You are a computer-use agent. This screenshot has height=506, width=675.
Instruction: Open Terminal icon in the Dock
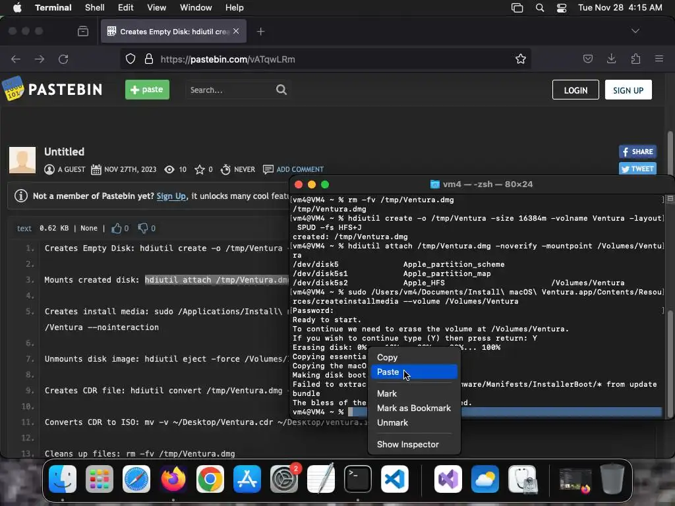pyautogui.click(x=358, y=479)
